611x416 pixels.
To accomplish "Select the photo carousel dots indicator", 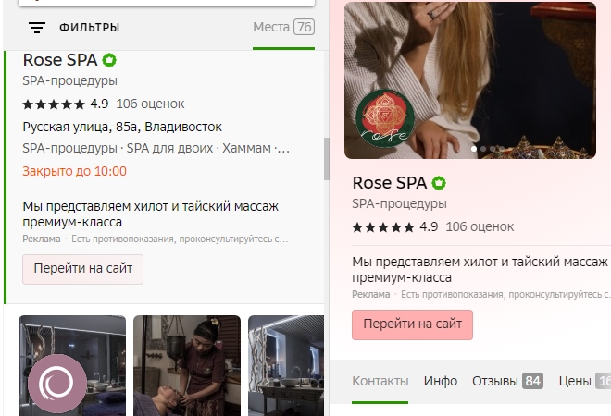I will click(x=487, y=149).
